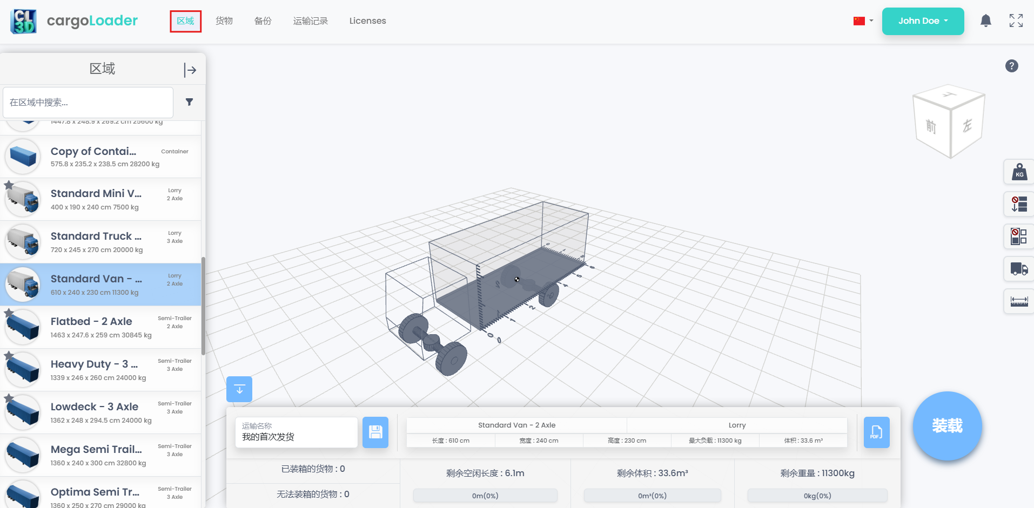
Task: Open the 运输记录 menu item
Action: (310, 21)
